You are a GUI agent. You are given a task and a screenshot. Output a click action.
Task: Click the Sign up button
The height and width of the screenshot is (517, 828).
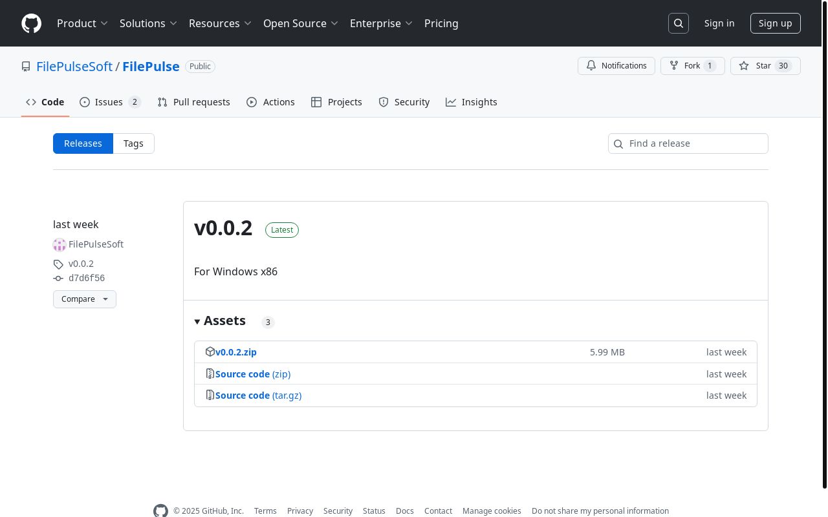click(x=775, y=23)
